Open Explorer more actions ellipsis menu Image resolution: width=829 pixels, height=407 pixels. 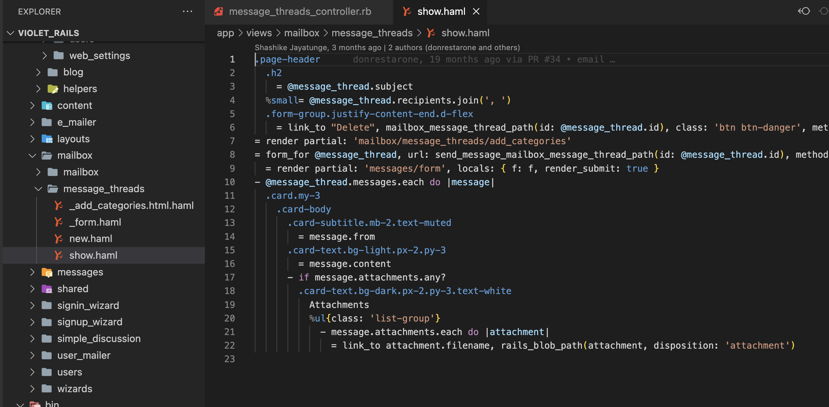pyautogui.click(x=187, y=12)
